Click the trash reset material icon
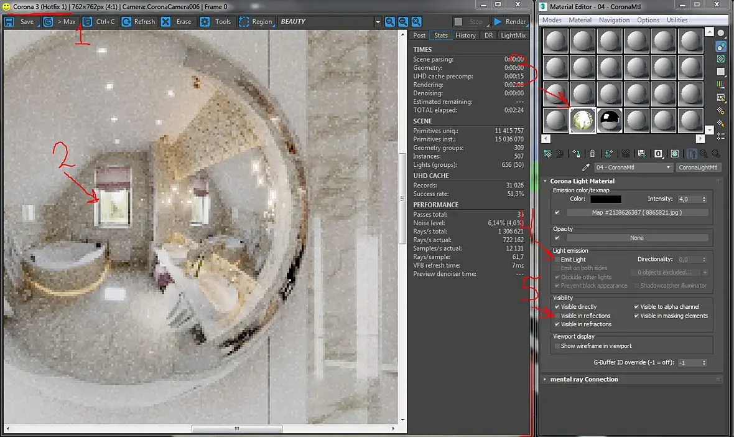The image size is (734, 437). pyautogui.click(x=592, y=153)
